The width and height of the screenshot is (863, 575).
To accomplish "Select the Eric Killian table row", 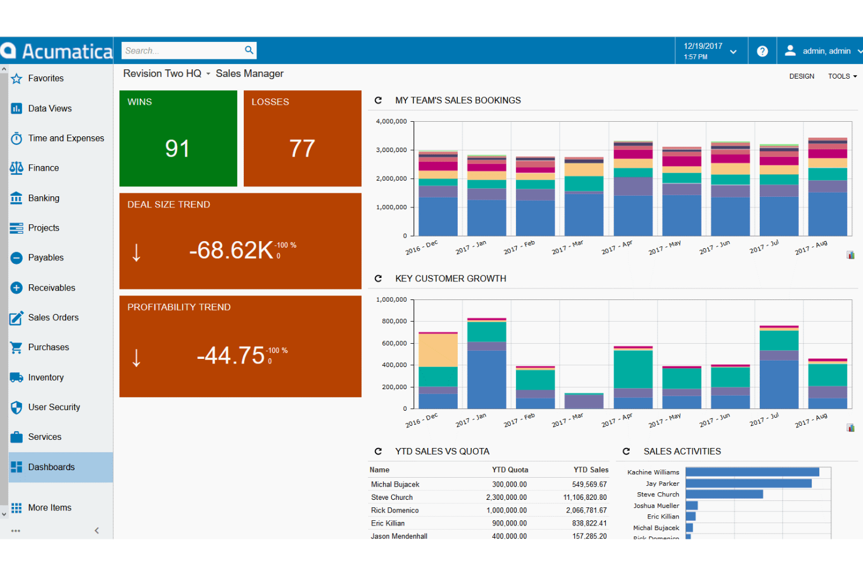I will (x=489, y=523).
